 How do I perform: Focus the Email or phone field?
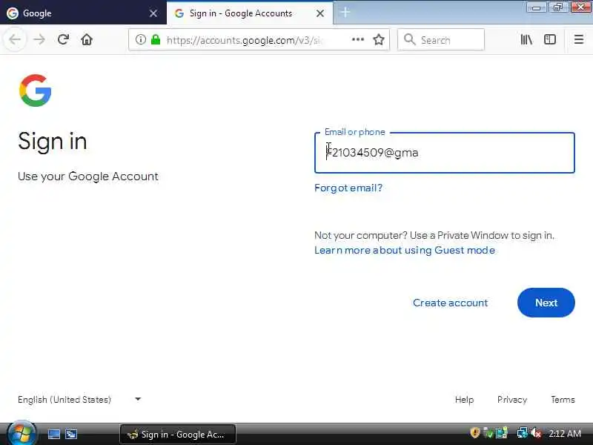pyautogui.click(x=444, y=153)
